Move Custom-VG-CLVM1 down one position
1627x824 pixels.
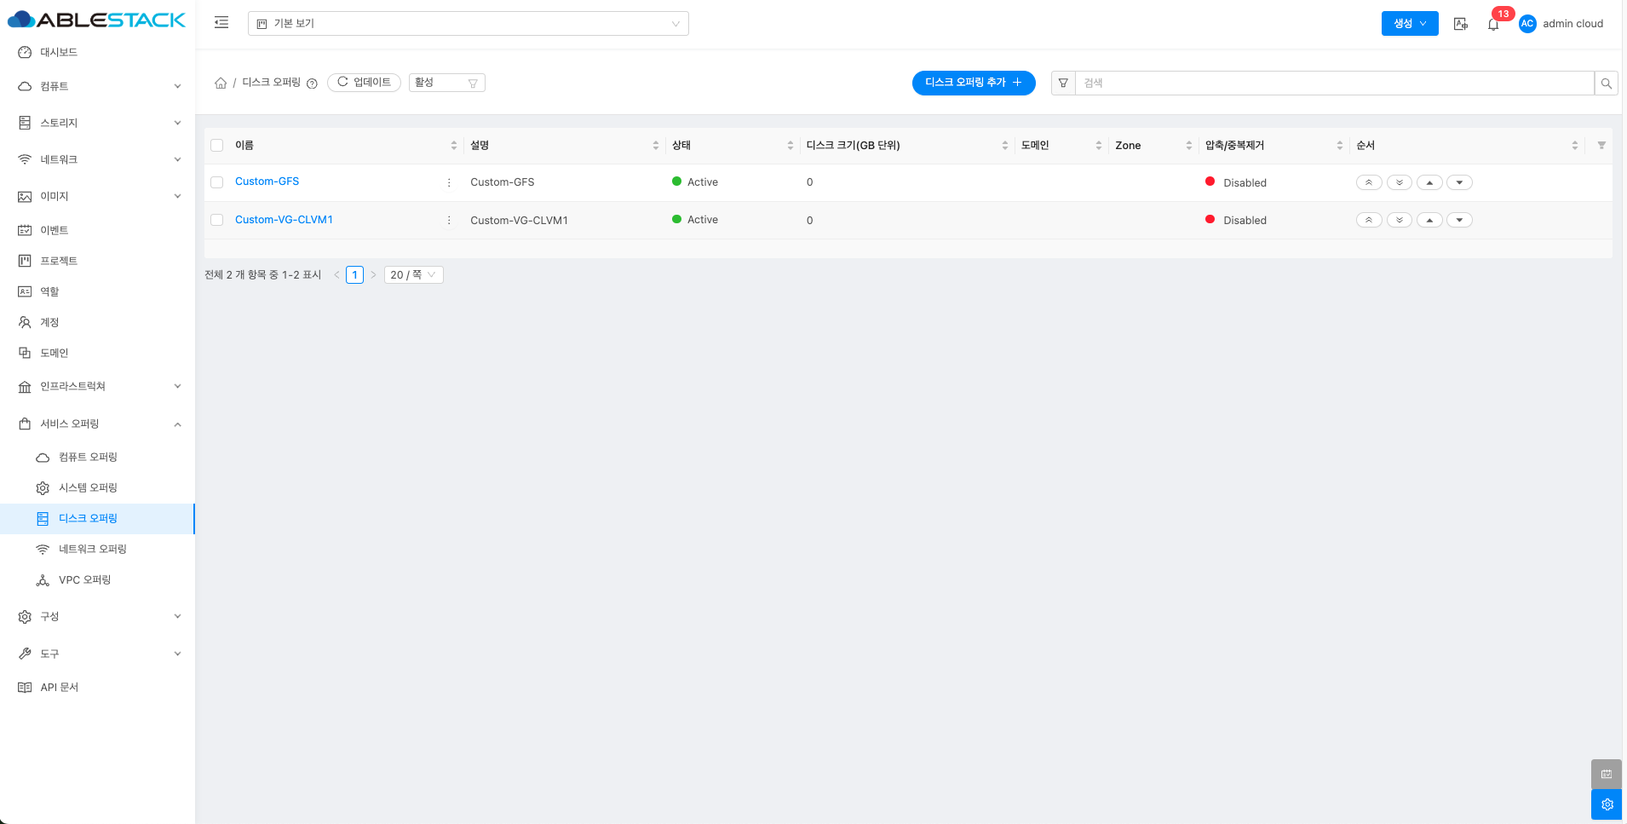click(1459, 220)
